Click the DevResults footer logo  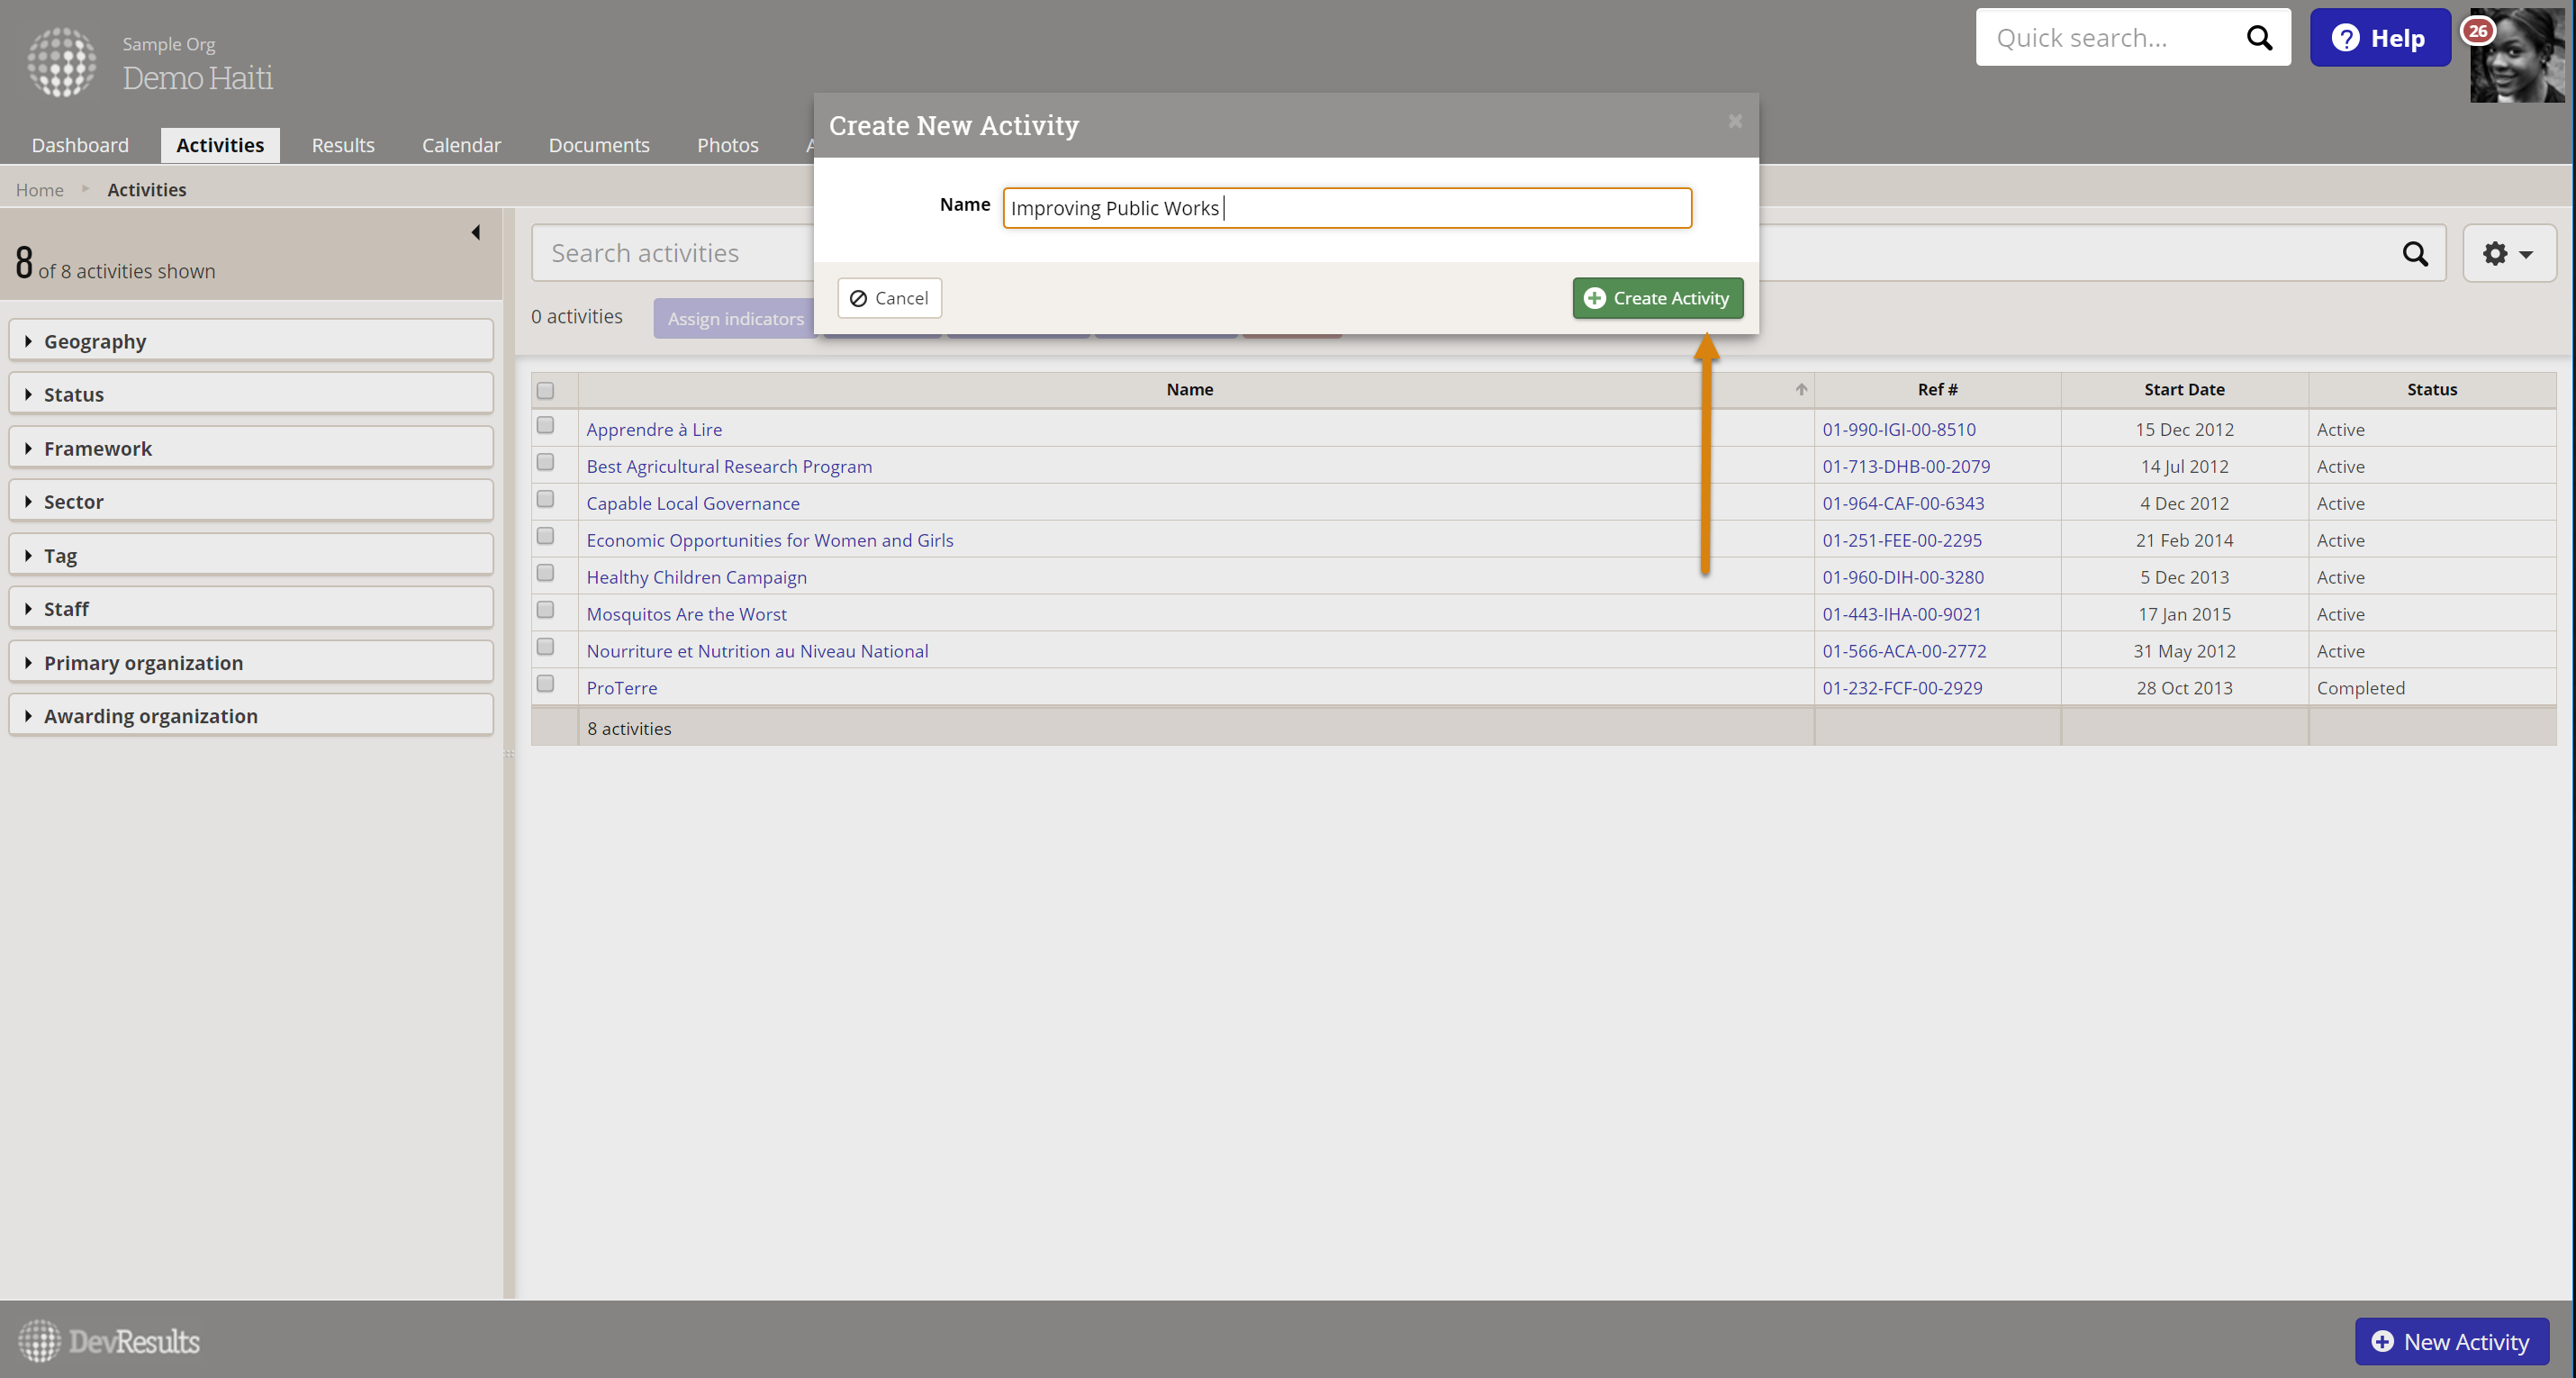coord(109,1341)
